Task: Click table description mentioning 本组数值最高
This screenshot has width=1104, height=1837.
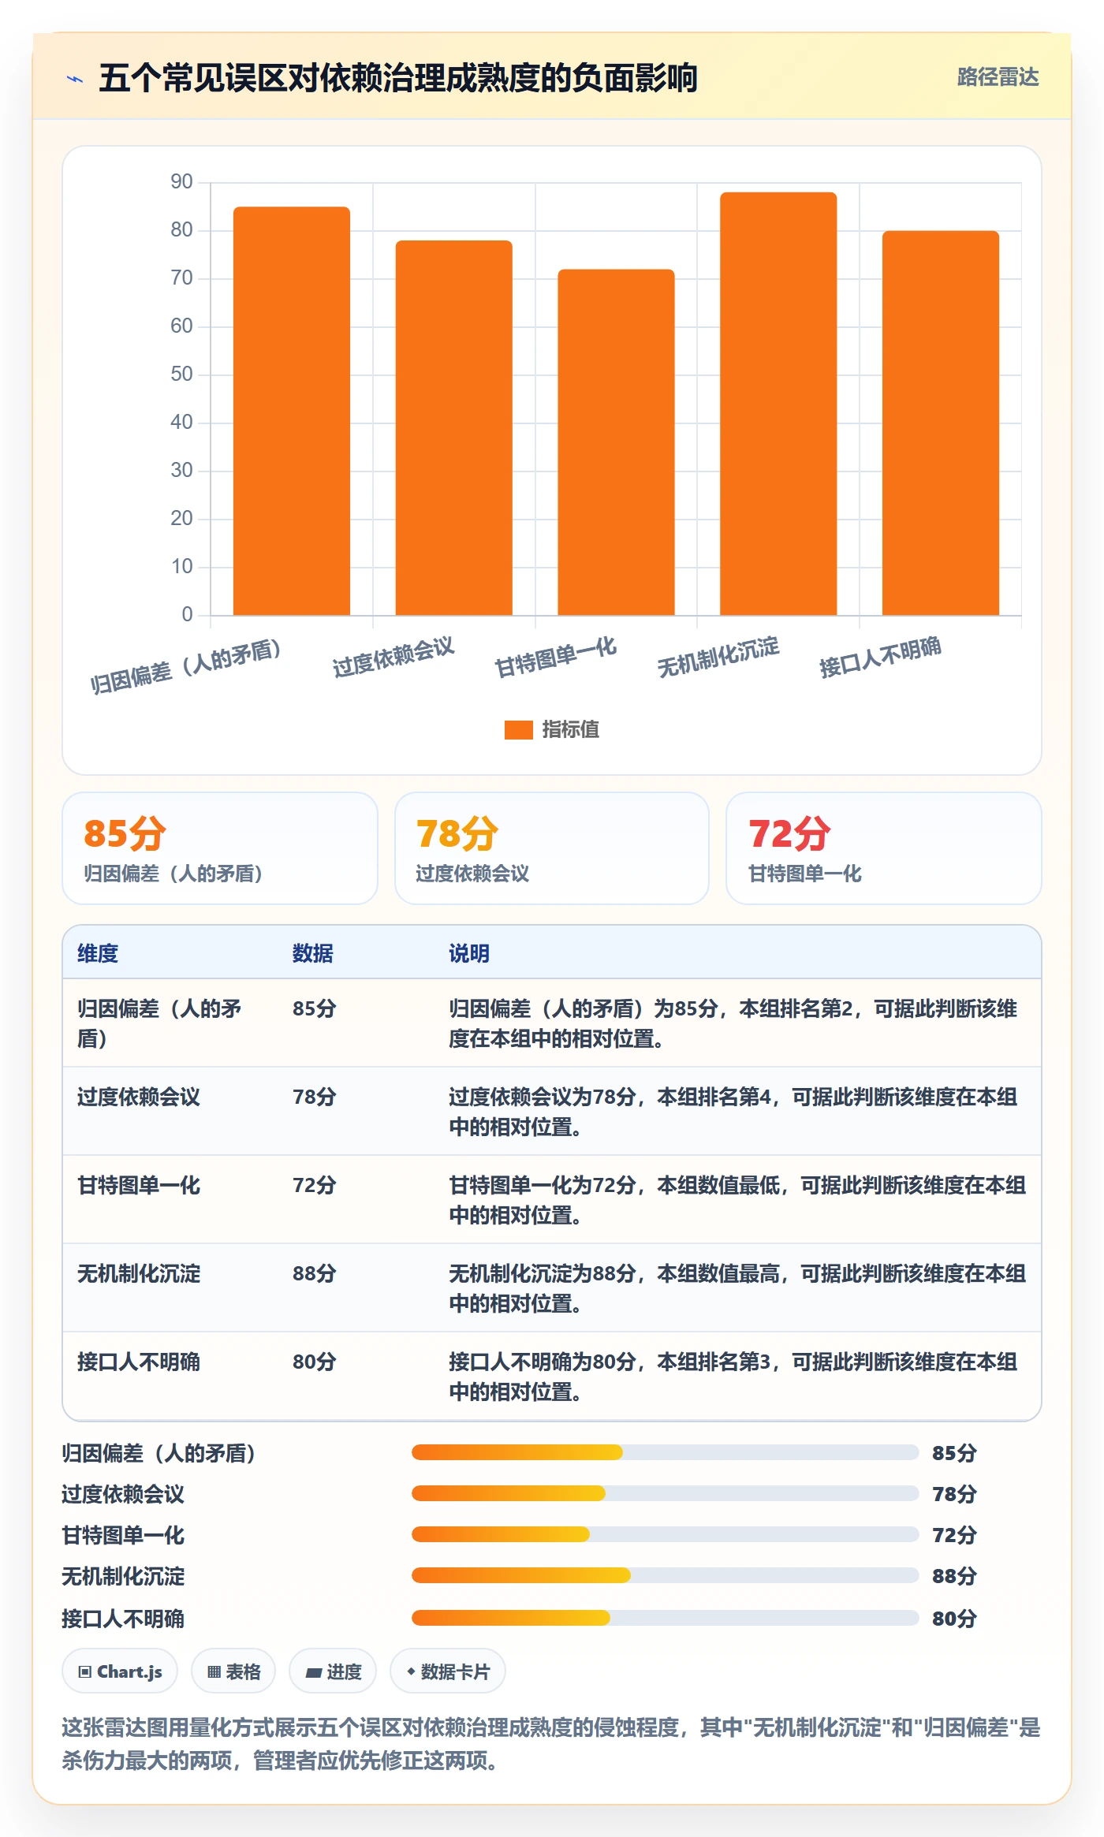Action: point(737,1288)
